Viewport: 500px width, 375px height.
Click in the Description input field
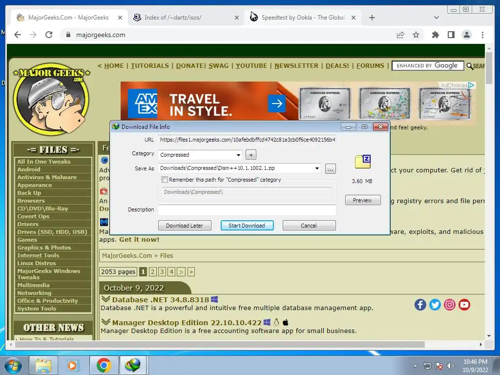pyautogui.click(x=247, y=209)
